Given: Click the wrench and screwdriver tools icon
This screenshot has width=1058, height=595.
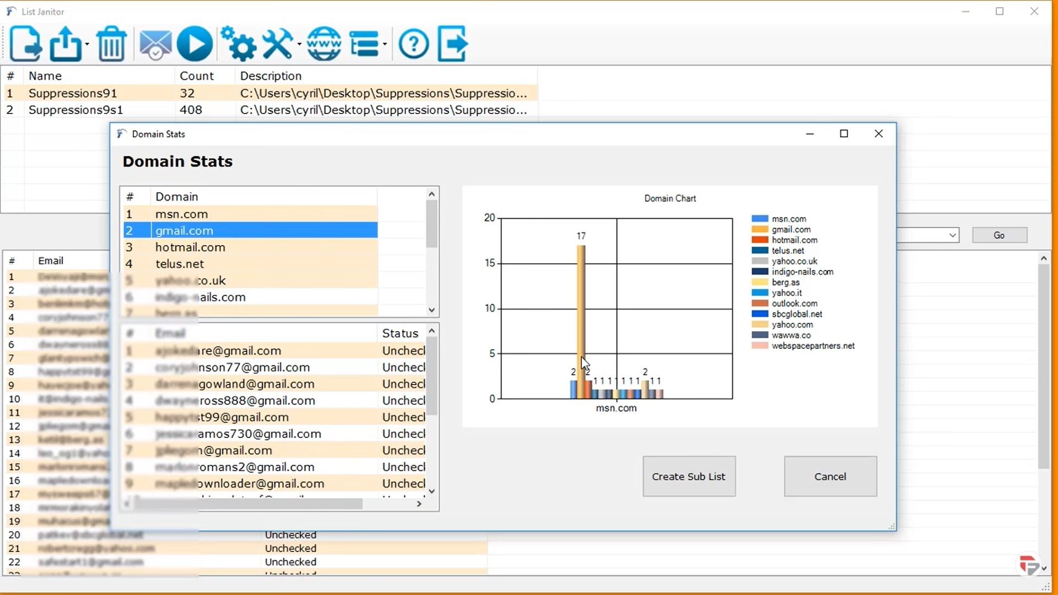Looking at the screenshot, I should 278,44.
